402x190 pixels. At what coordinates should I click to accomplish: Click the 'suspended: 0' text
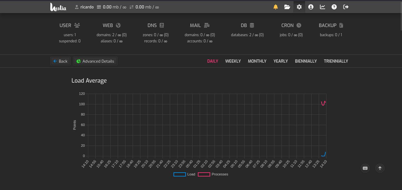[x=70, y=41]
